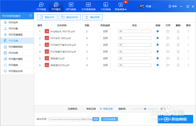Expand the 特色转换 dropdown
Image resolution: width=196 pixels, height=126 pixels.
tap(121, 6)
